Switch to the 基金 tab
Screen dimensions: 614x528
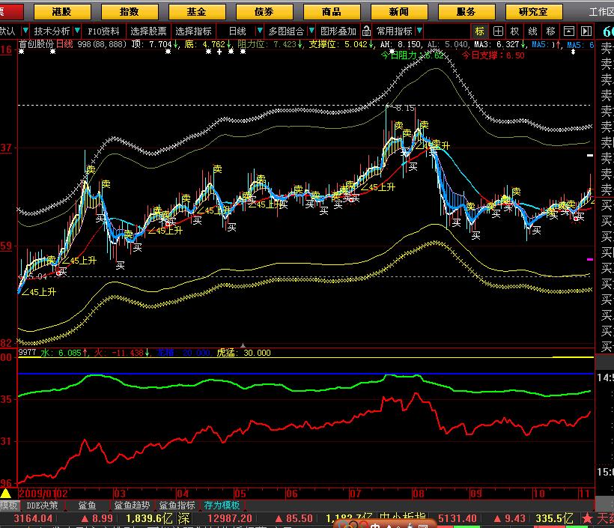click(x=197, y=12)
